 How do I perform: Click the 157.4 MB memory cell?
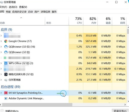[x=90, y=58]
